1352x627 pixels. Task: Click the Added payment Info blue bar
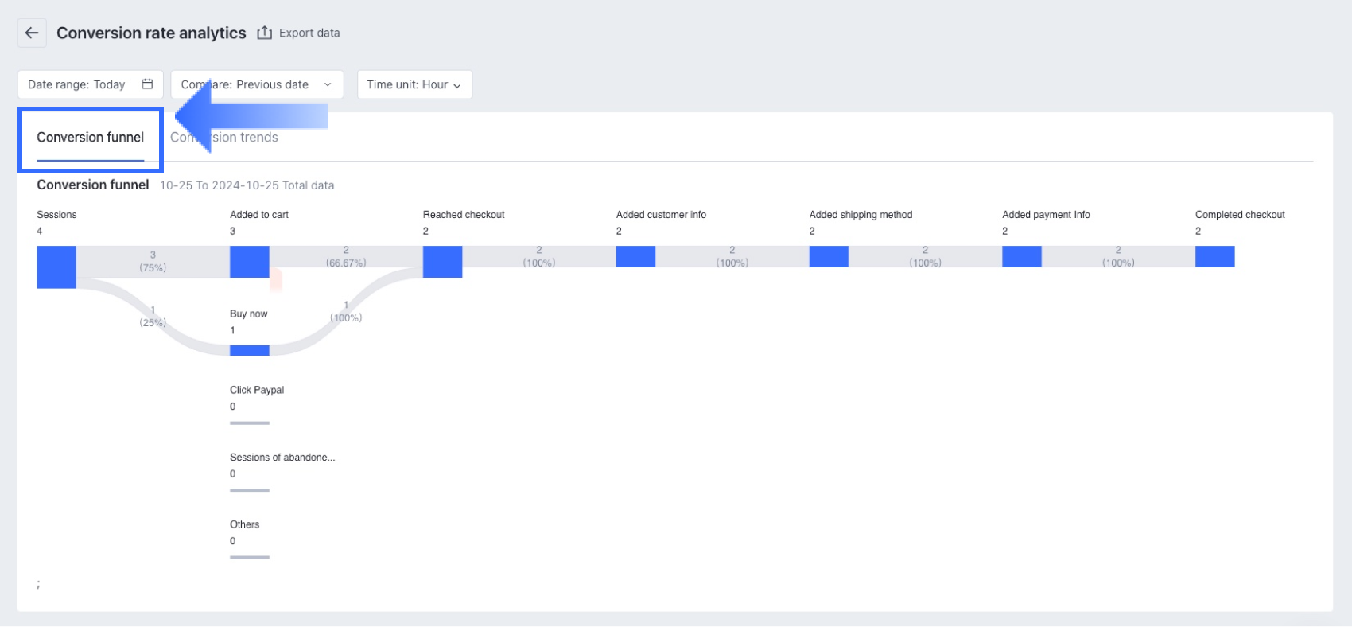[1022, 256]
